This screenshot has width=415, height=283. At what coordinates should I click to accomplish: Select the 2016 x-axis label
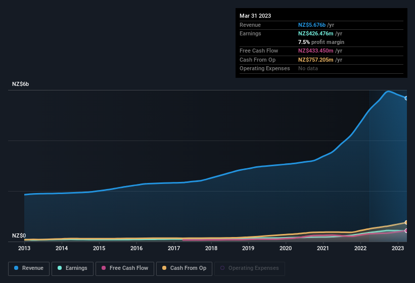[x=136, y=248]
